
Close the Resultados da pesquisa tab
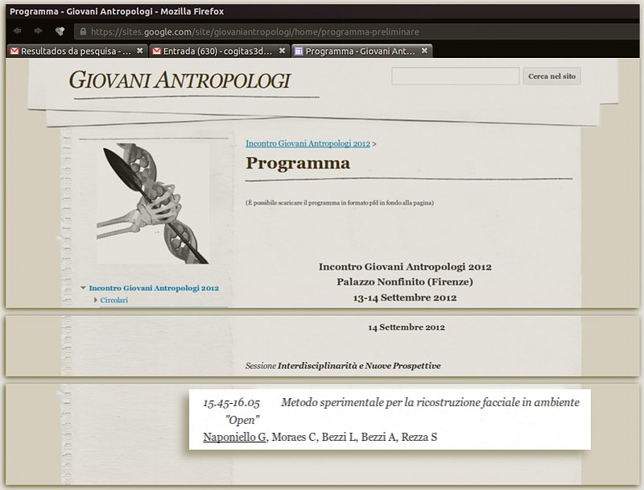[x=139, y=52]
